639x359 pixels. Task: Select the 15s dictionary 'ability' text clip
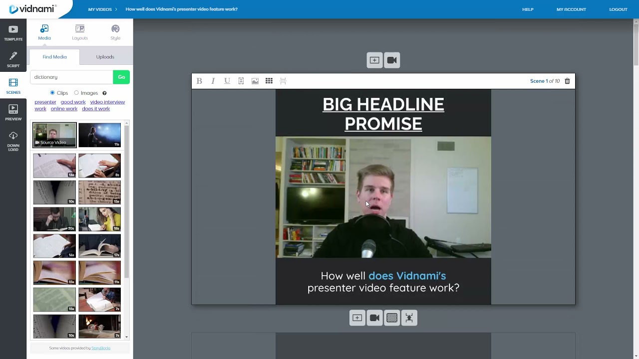click(x=99, y=192)
